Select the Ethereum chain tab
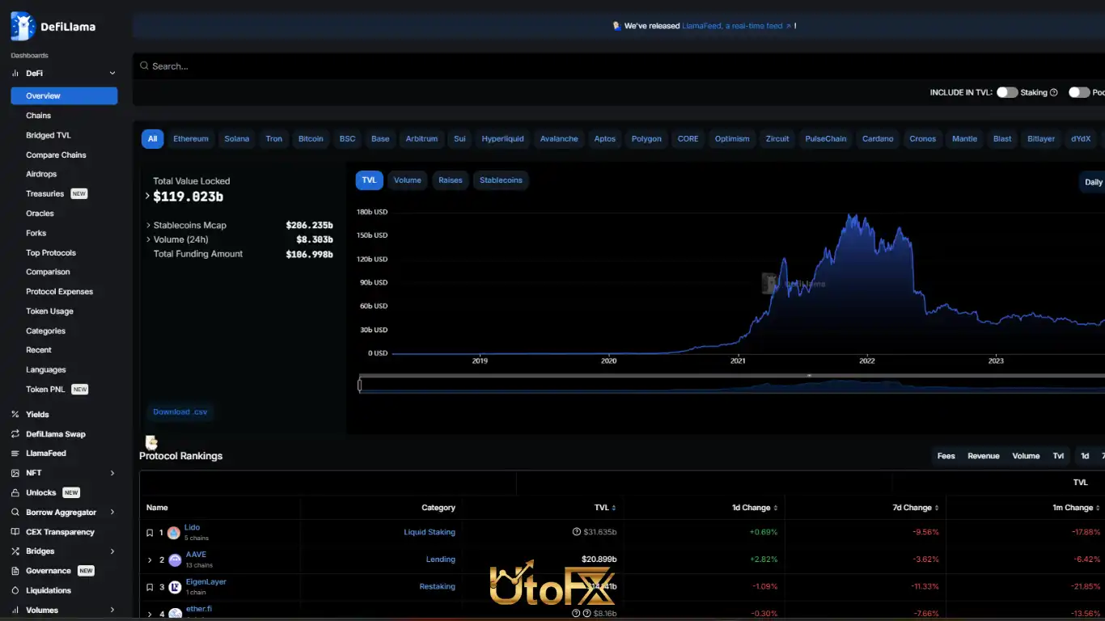This screenshot has height=621, width=1105. (x=191, y=139)
